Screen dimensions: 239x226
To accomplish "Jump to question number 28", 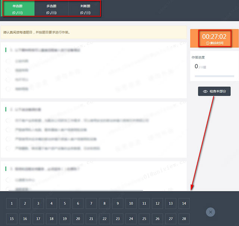I will pos(184,219).
